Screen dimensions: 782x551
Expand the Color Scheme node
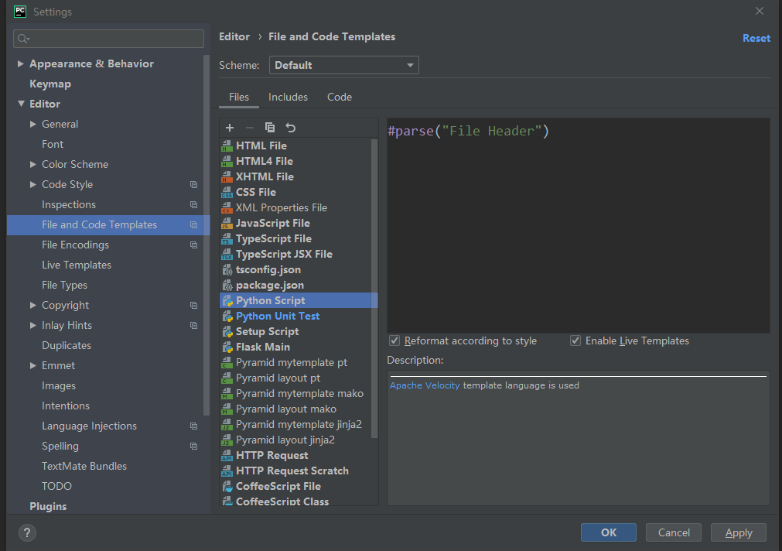(33, 164)
